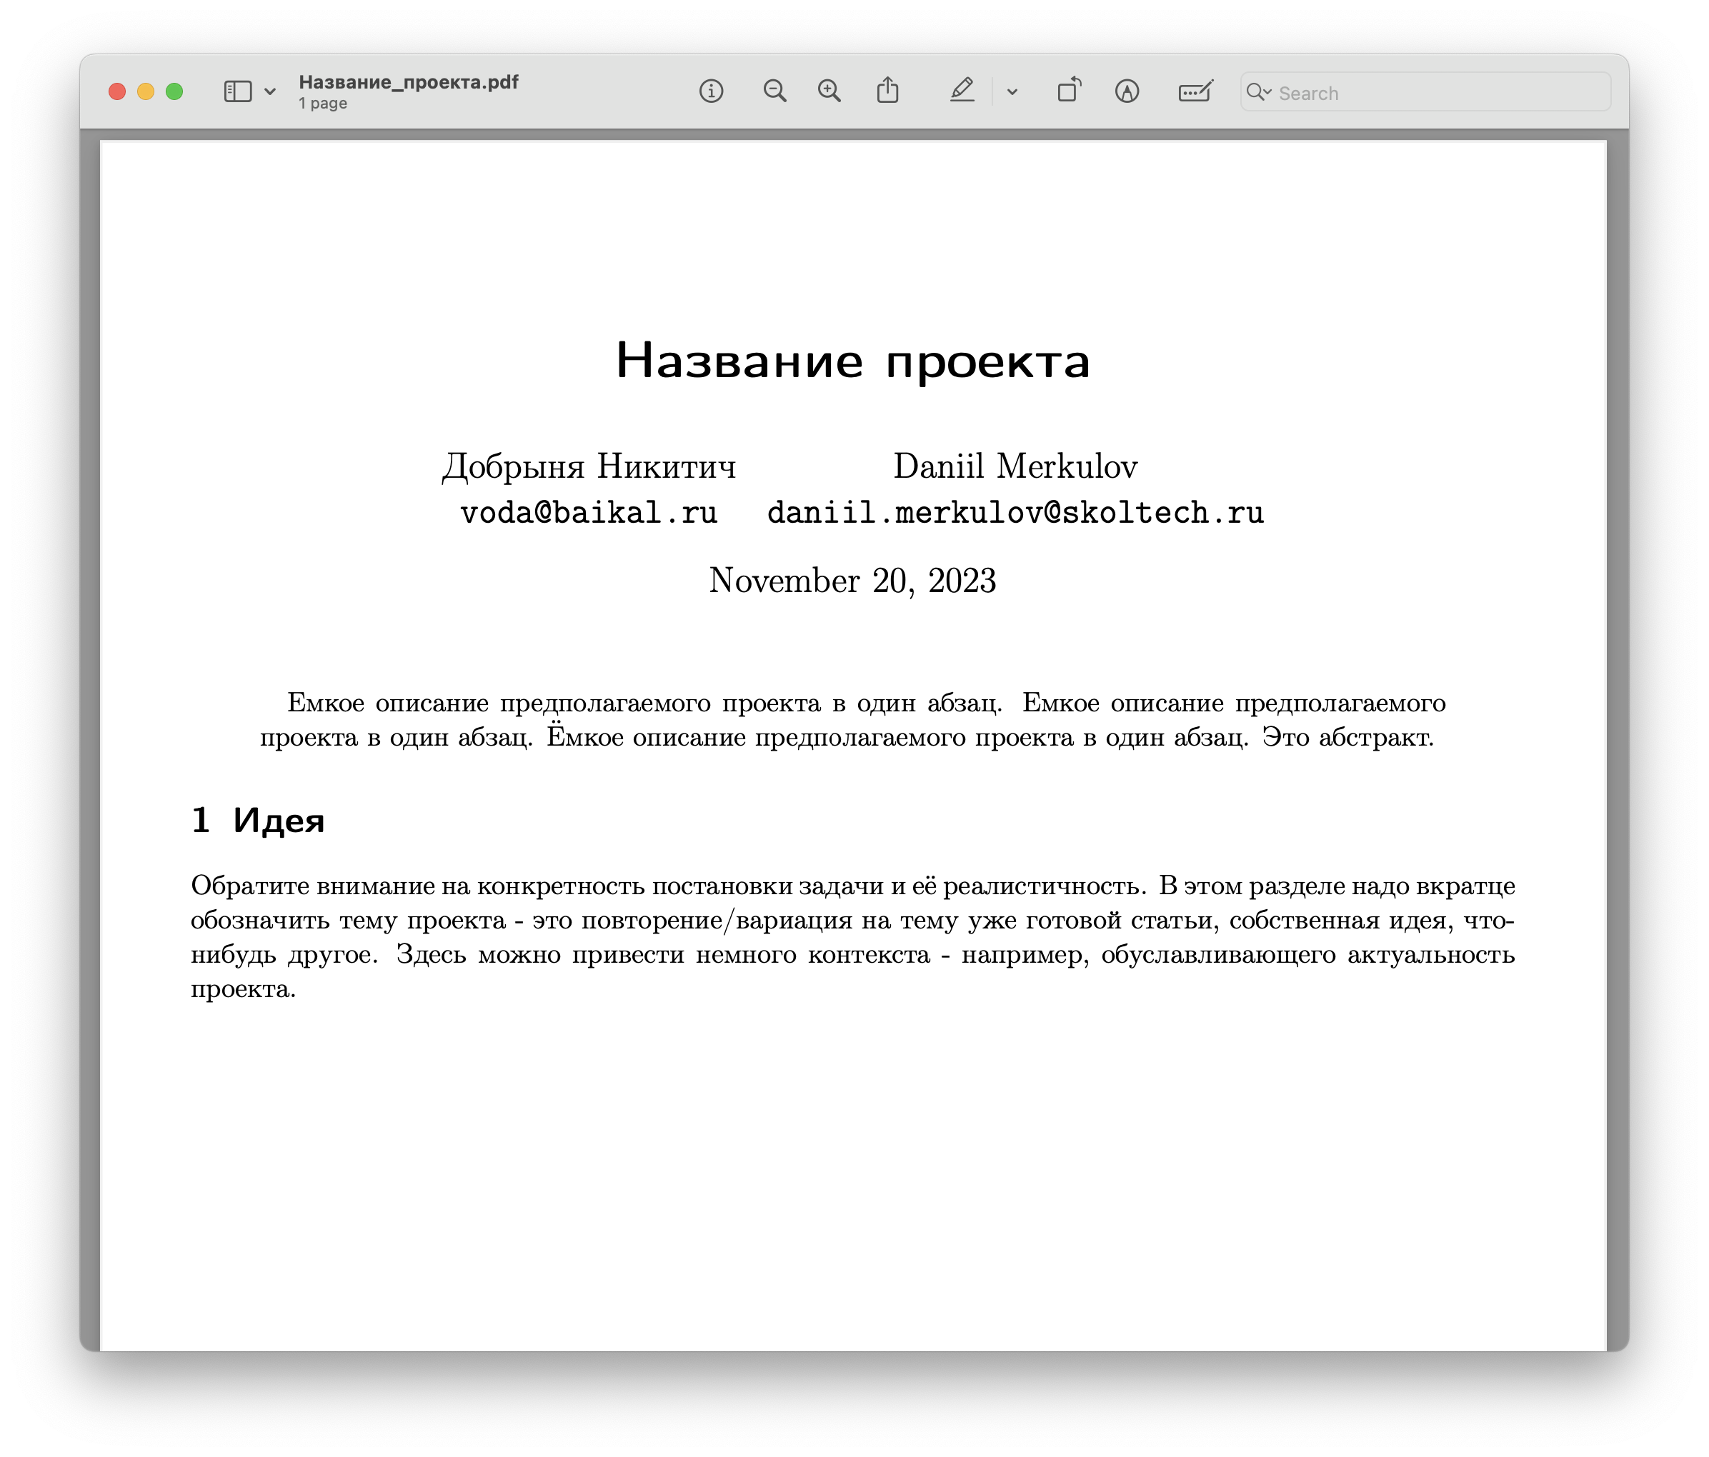Click the Идея section heading
Image resolution: width=1709 pixels, height=1457 pixels.
[278, 821]
